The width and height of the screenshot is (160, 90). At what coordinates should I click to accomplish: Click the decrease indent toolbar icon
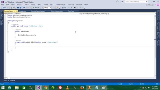(x=63, y=8)
